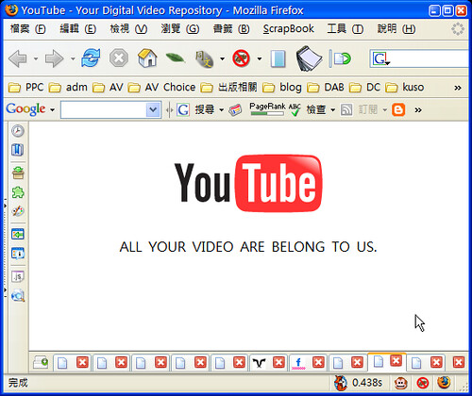Open the JS console icon in sidebar
This screenshot has height=396, width=472.
[18, 276]
